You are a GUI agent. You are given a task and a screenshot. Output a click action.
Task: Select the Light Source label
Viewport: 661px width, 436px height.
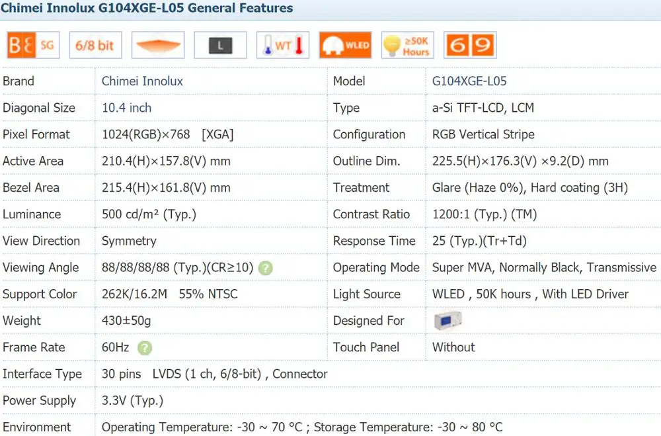[367, 294]
